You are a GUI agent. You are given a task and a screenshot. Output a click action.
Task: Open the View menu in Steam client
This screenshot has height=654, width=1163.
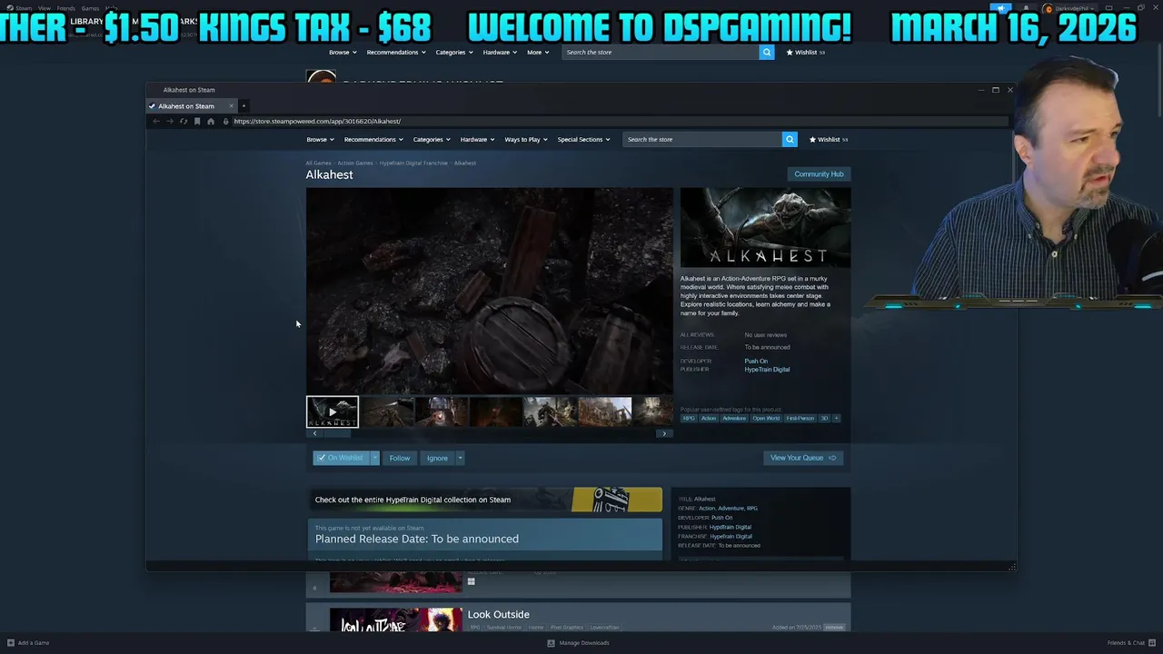45,8
